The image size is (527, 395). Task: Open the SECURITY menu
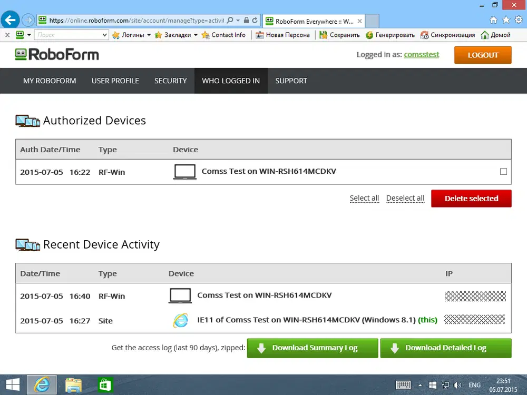(x=170, y=81)
